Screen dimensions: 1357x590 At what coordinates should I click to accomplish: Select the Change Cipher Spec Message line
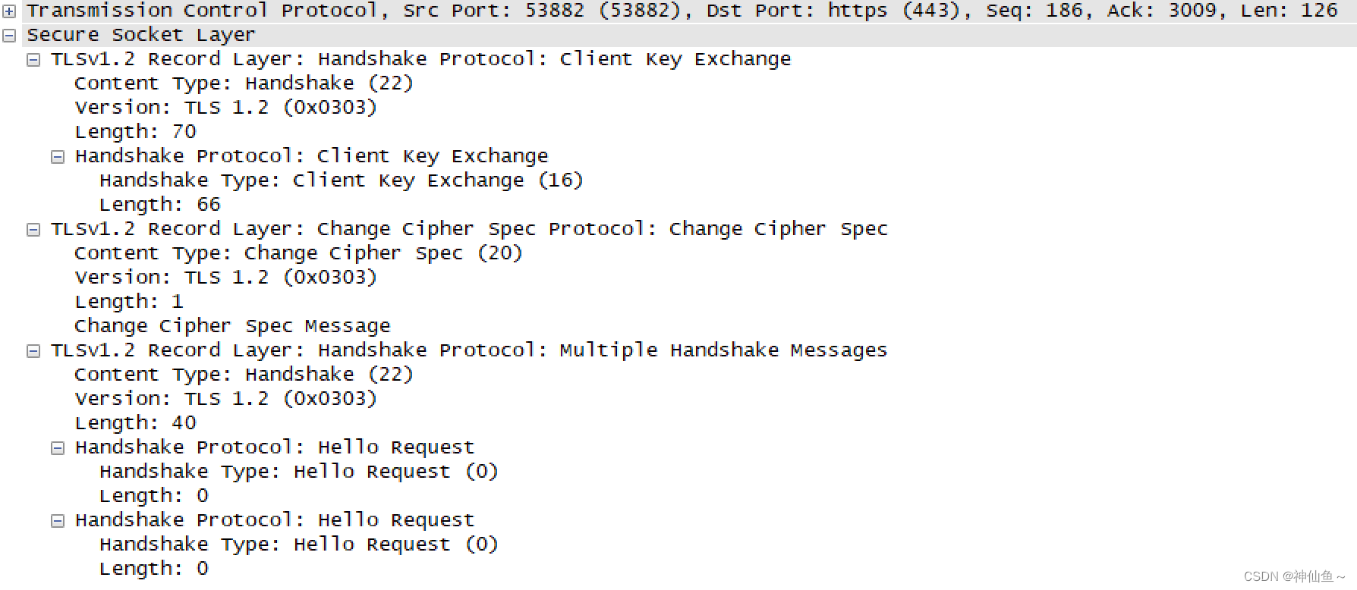(232, 325)
